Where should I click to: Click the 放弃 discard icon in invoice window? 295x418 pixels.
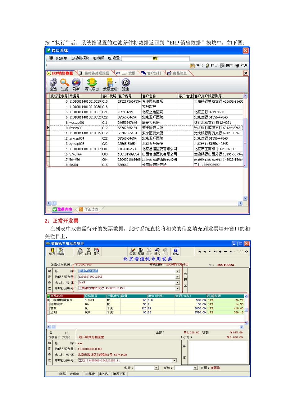coord(52,251)
